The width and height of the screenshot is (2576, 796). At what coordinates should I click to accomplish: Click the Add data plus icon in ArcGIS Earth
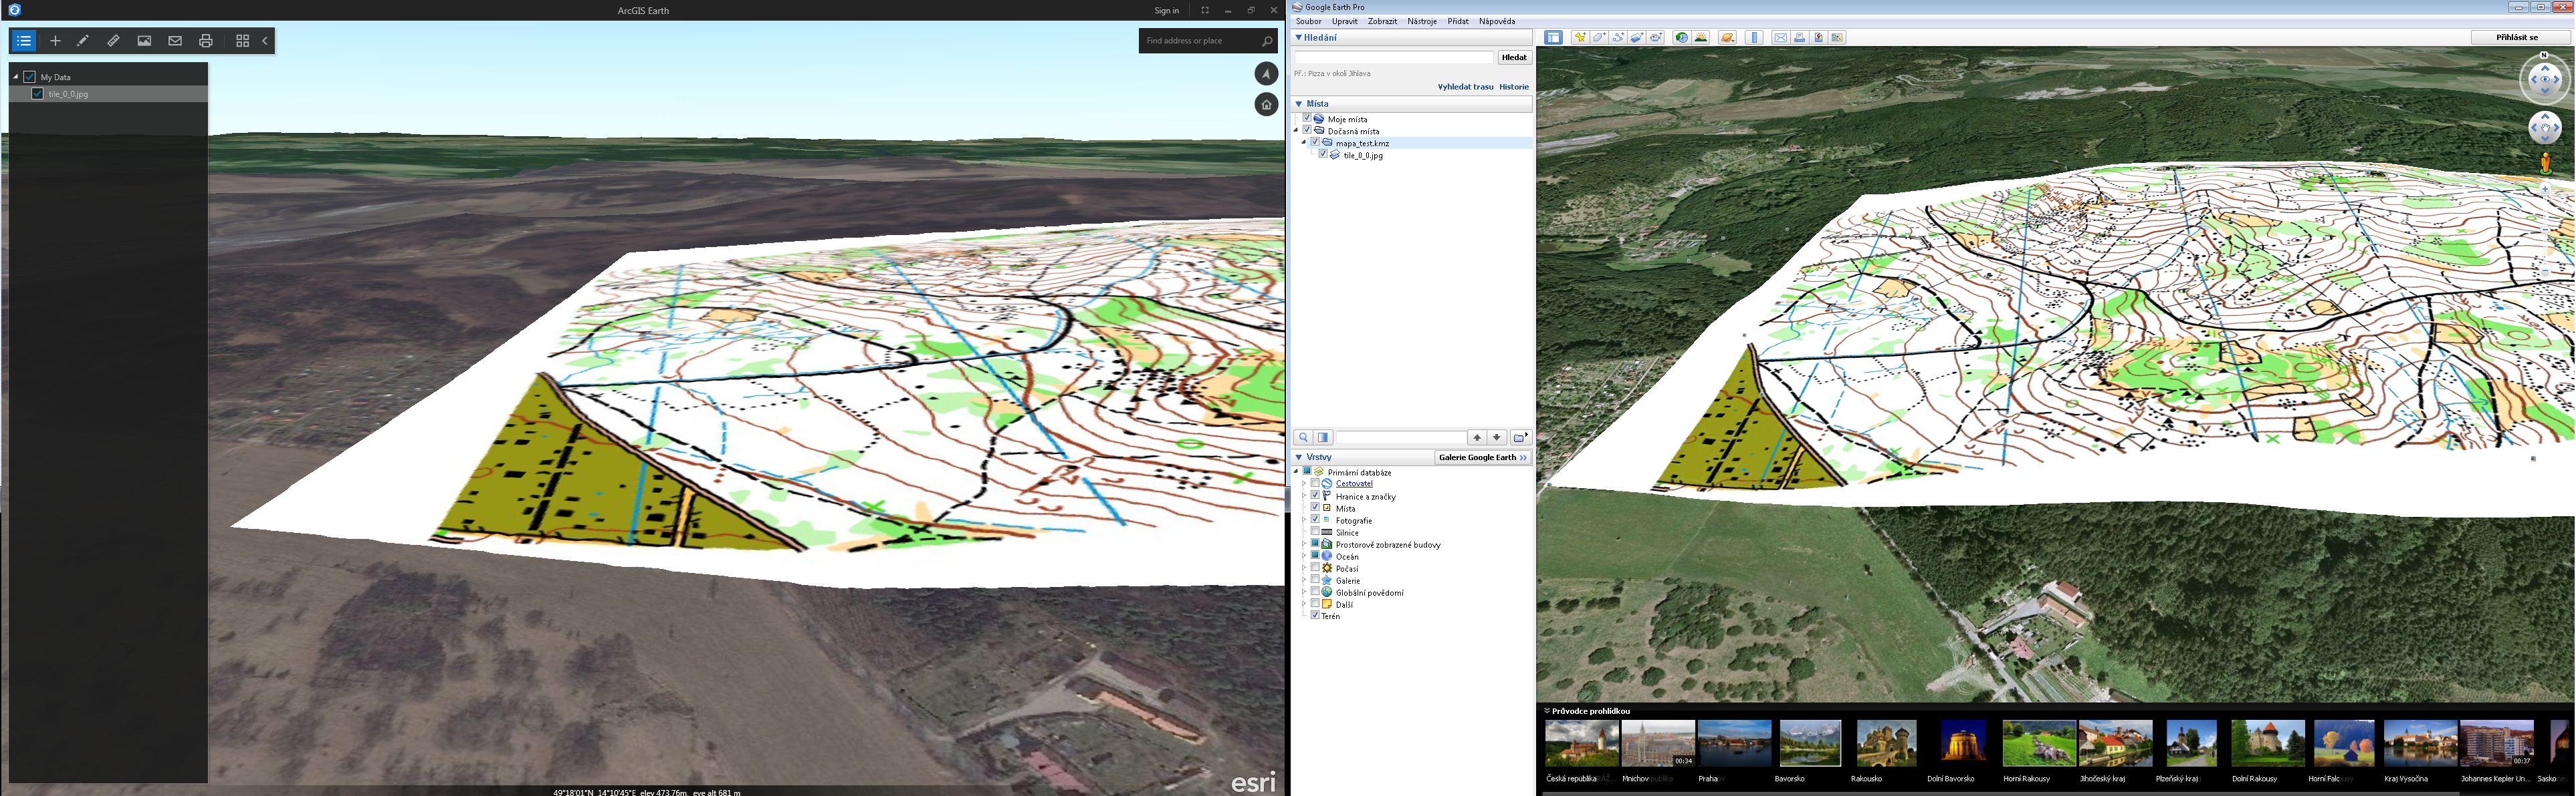[x=55, y=41]
